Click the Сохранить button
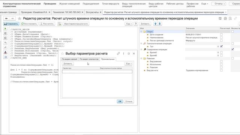Viewport: 240px width, 135px height. [x=11, y=24]
